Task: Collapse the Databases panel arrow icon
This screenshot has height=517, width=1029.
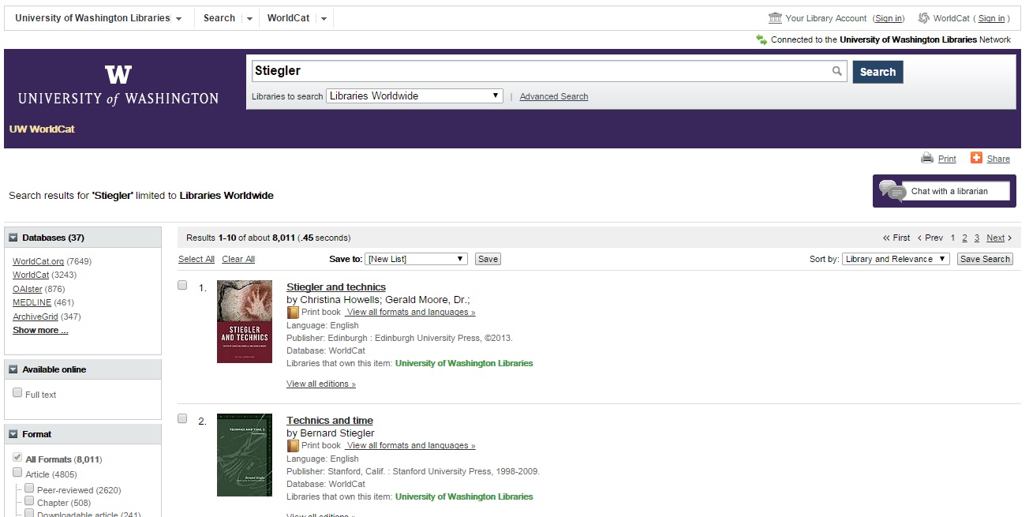Action: tap(13, 238)
